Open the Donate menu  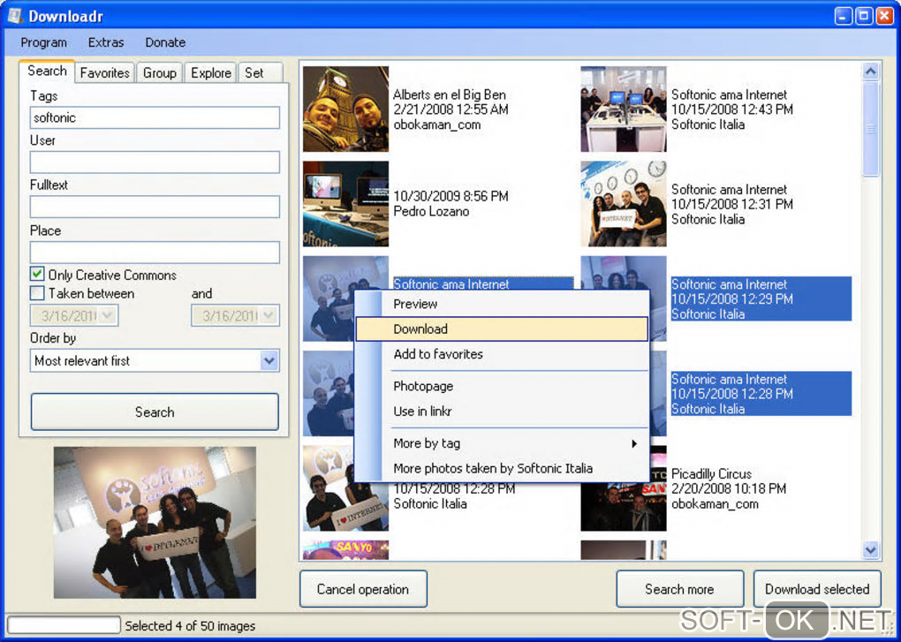pos(165,42)
